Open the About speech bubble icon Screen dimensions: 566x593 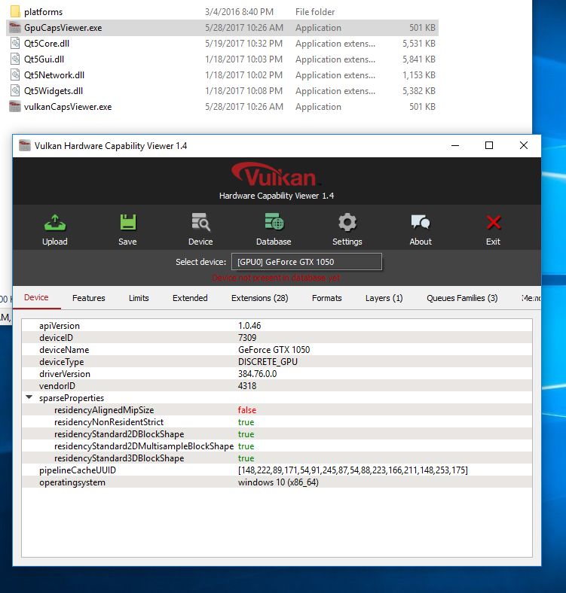[x=420, y=222]
